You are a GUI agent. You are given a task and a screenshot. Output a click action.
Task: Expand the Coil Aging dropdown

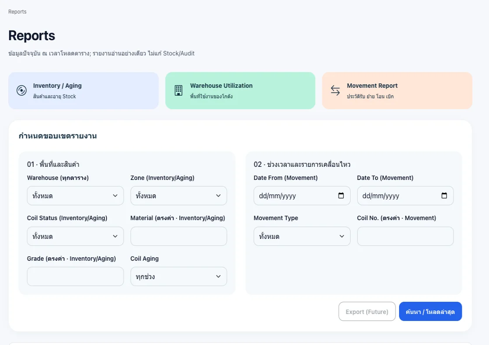coord(179,276)
